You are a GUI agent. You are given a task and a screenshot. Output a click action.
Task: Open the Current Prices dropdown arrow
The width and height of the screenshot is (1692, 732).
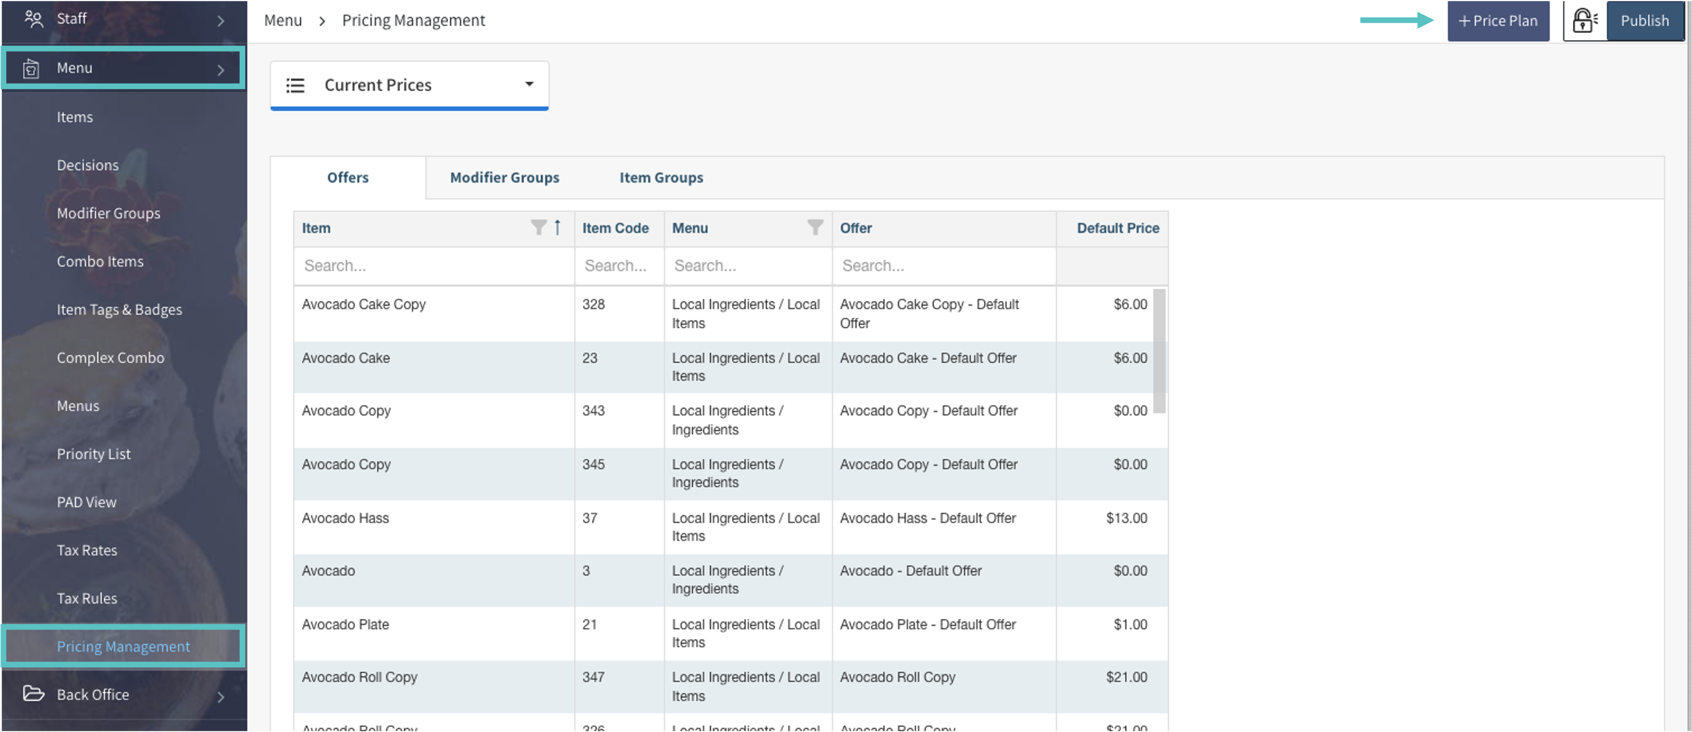point(529,84)
